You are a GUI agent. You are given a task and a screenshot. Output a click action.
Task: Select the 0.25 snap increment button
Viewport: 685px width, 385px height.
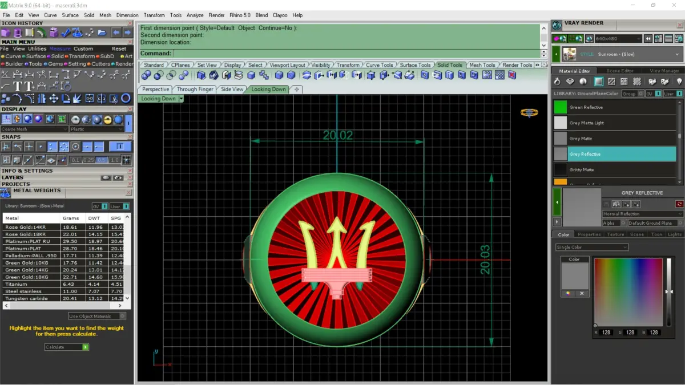pos(88,160)
